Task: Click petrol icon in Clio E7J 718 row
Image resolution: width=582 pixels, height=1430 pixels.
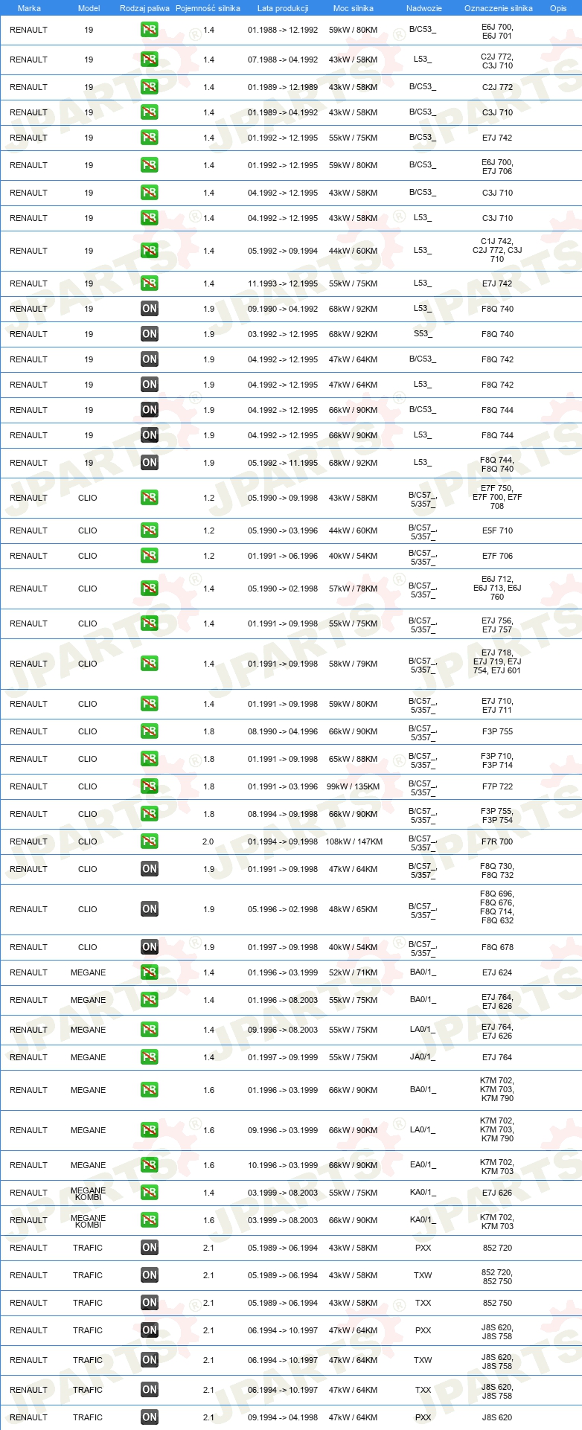Action: [x=150, y=664]
